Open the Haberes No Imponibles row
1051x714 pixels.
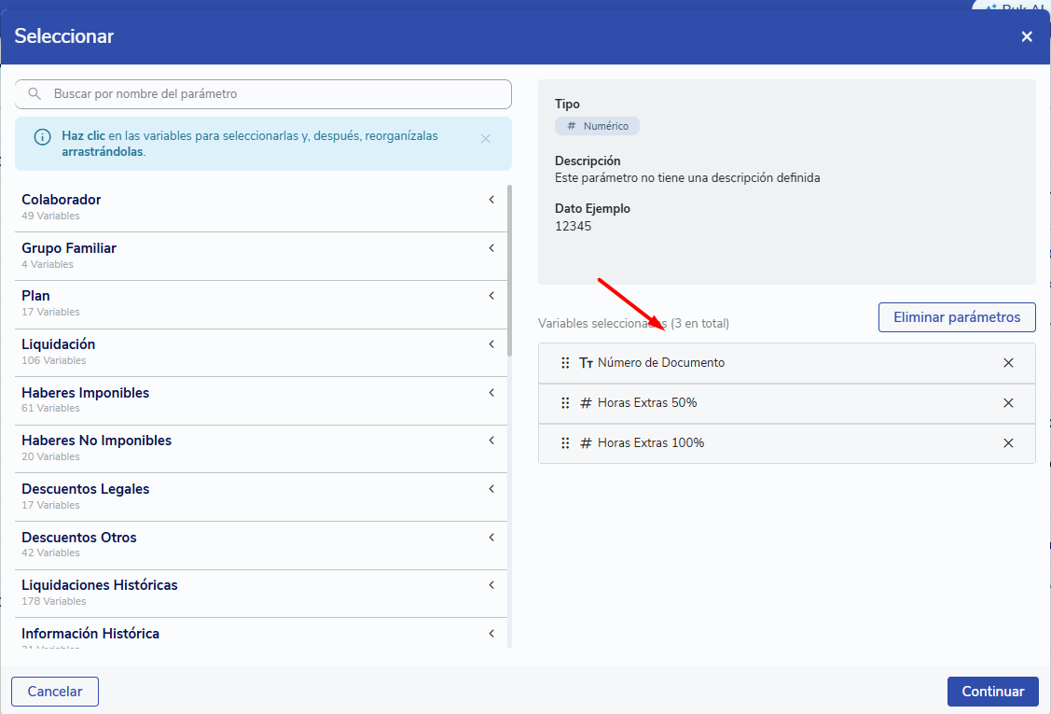[x=261, y=449]
